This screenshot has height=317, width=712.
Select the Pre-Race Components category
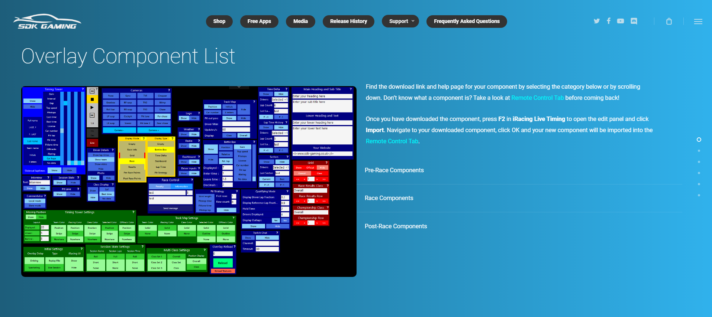coord(394,170)
